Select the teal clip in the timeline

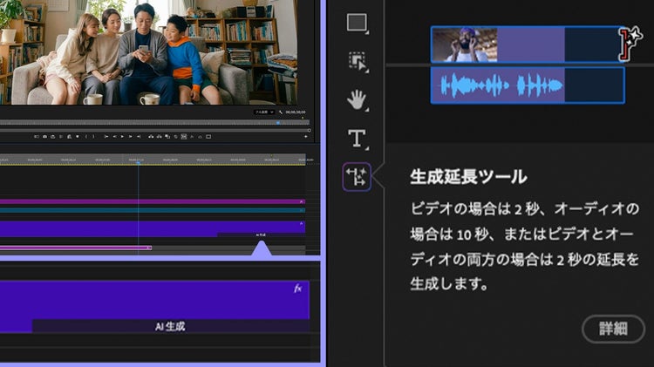(153, 210)
